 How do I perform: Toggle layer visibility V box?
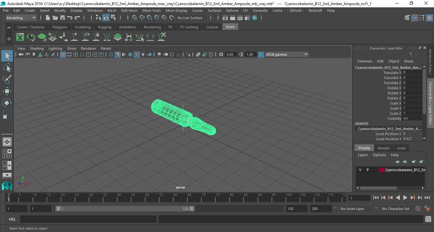pos(360,170)
